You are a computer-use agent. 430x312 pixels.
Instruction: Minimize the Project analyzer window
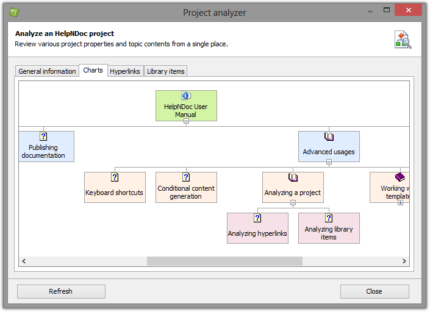(370, 10)
